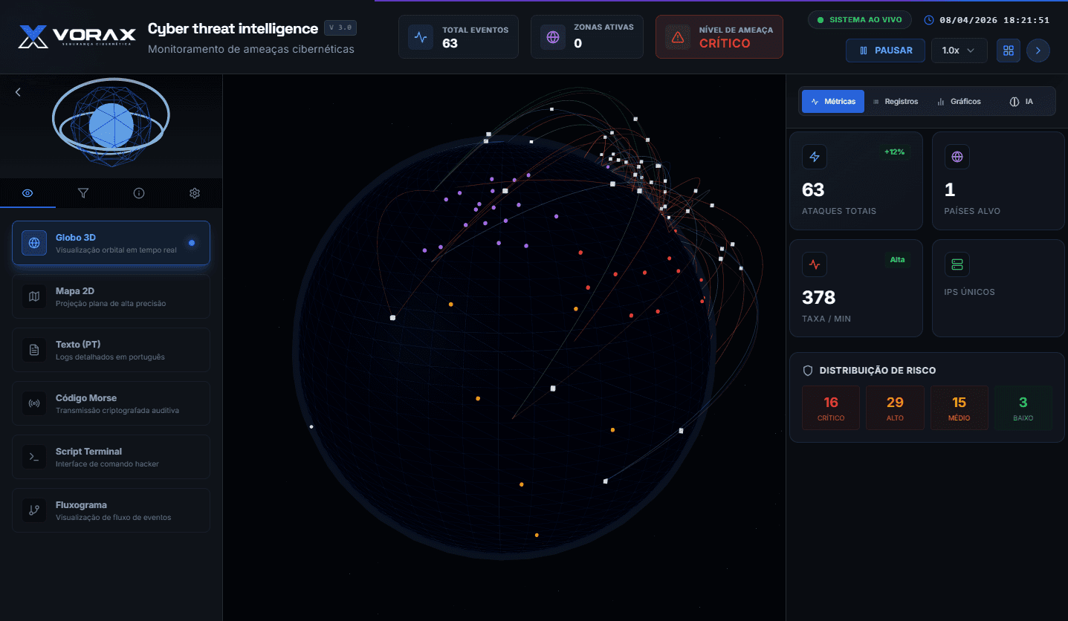Screen dimensions: 1068x621
Task: Click the lightning icon in Ataques Totais card
Action: tap(815, 157)
